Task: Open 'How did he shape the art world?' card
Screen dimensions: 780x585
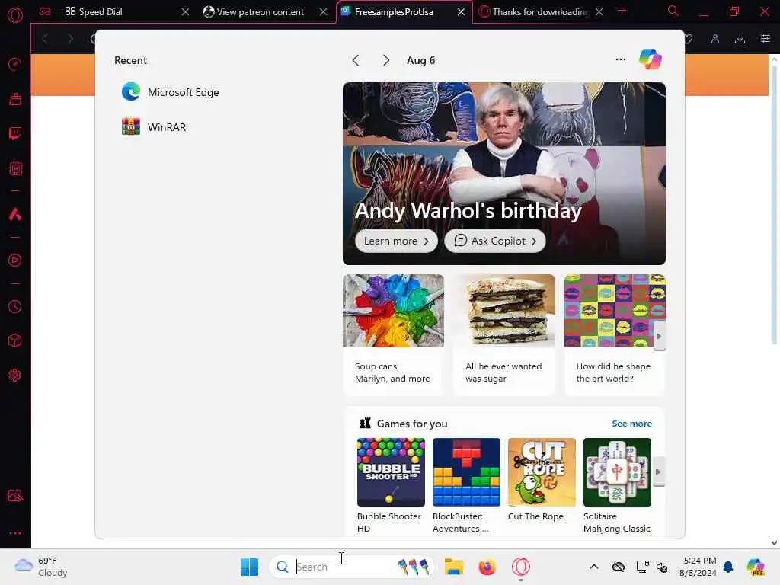Action: tap(615, 334)
